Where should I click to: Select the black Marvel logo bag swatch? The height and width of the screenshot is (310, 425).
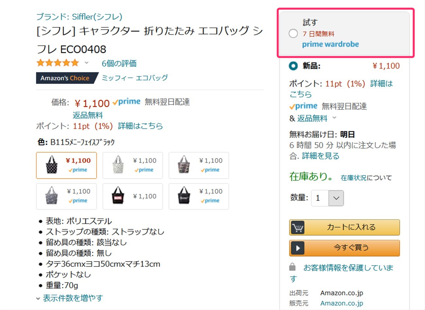pyautogui.click(x=133, y=196)
